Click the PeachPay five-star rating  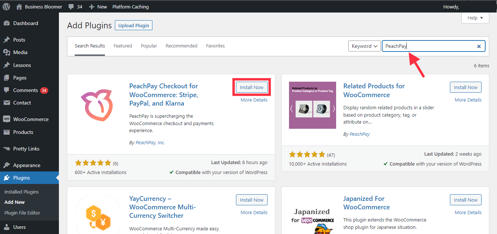(93, 163)
